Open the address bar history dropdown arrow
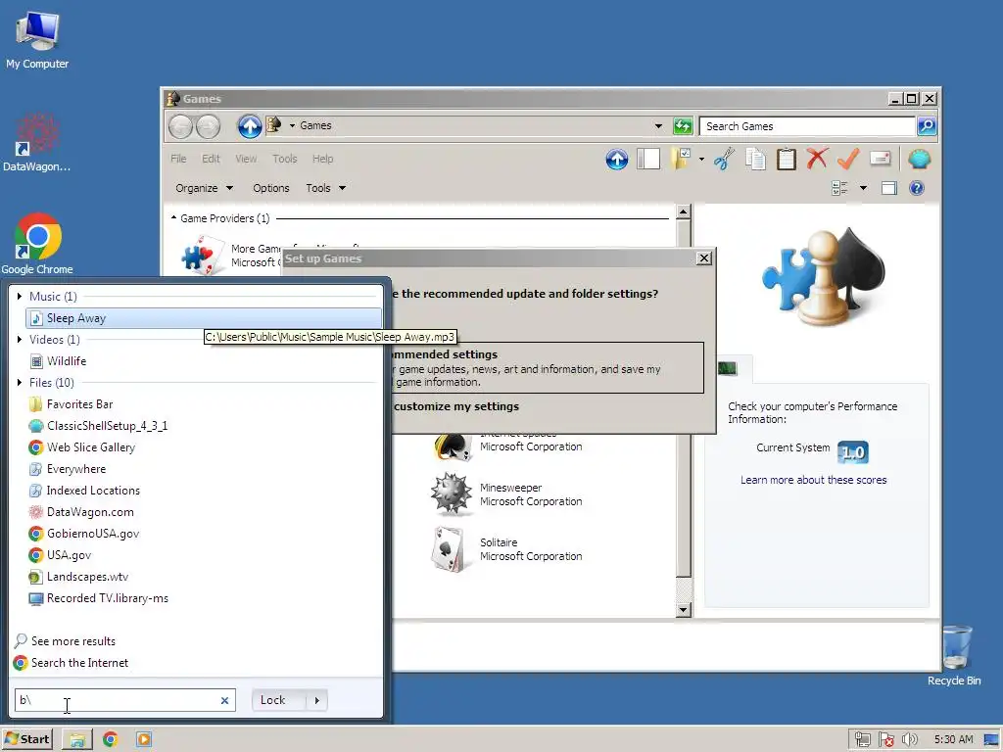 658,126
